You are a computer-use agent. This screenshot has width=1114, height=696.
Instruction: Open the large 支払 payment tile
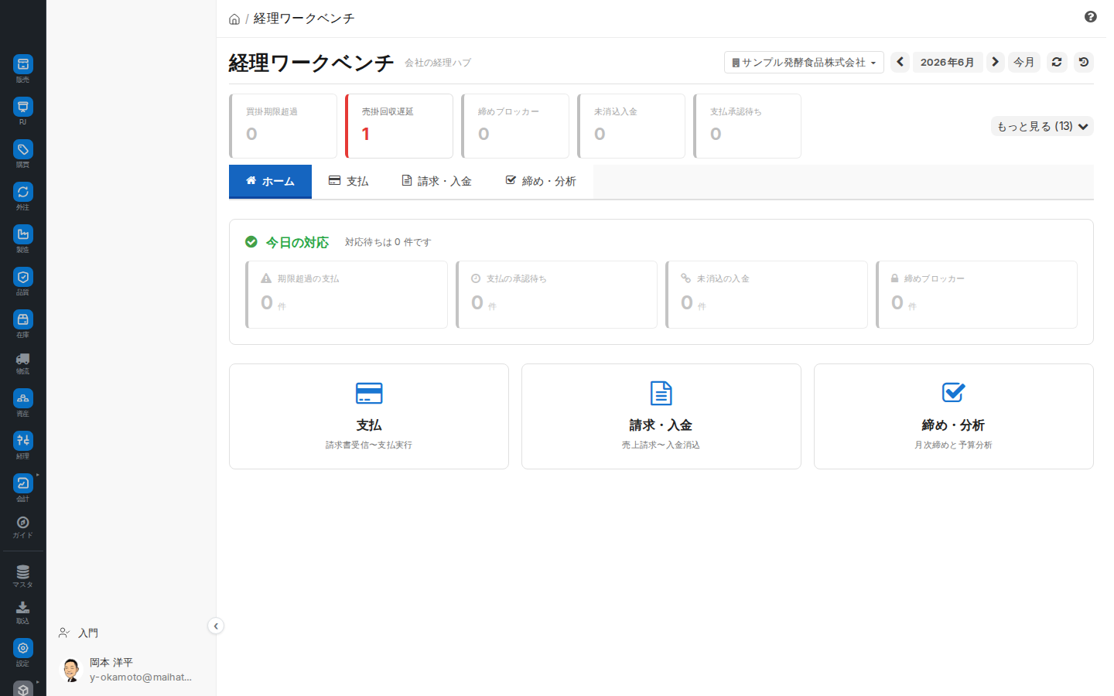point(369,416)
